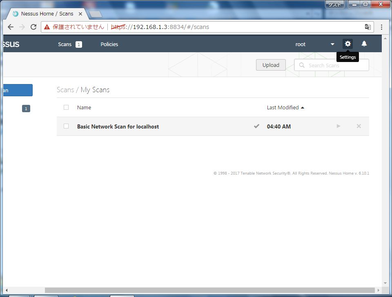Click the Scans count badge in header
The width and height of the screenshot is (392, 297).
tap(79, 44)
